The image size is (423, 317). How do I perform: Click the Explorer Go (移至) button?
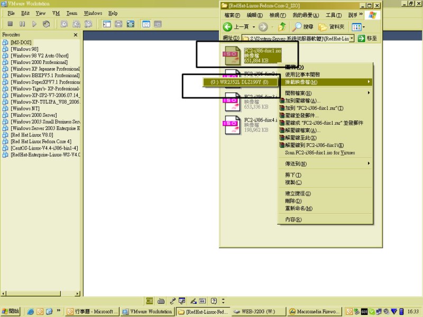[x=367, y=39]
